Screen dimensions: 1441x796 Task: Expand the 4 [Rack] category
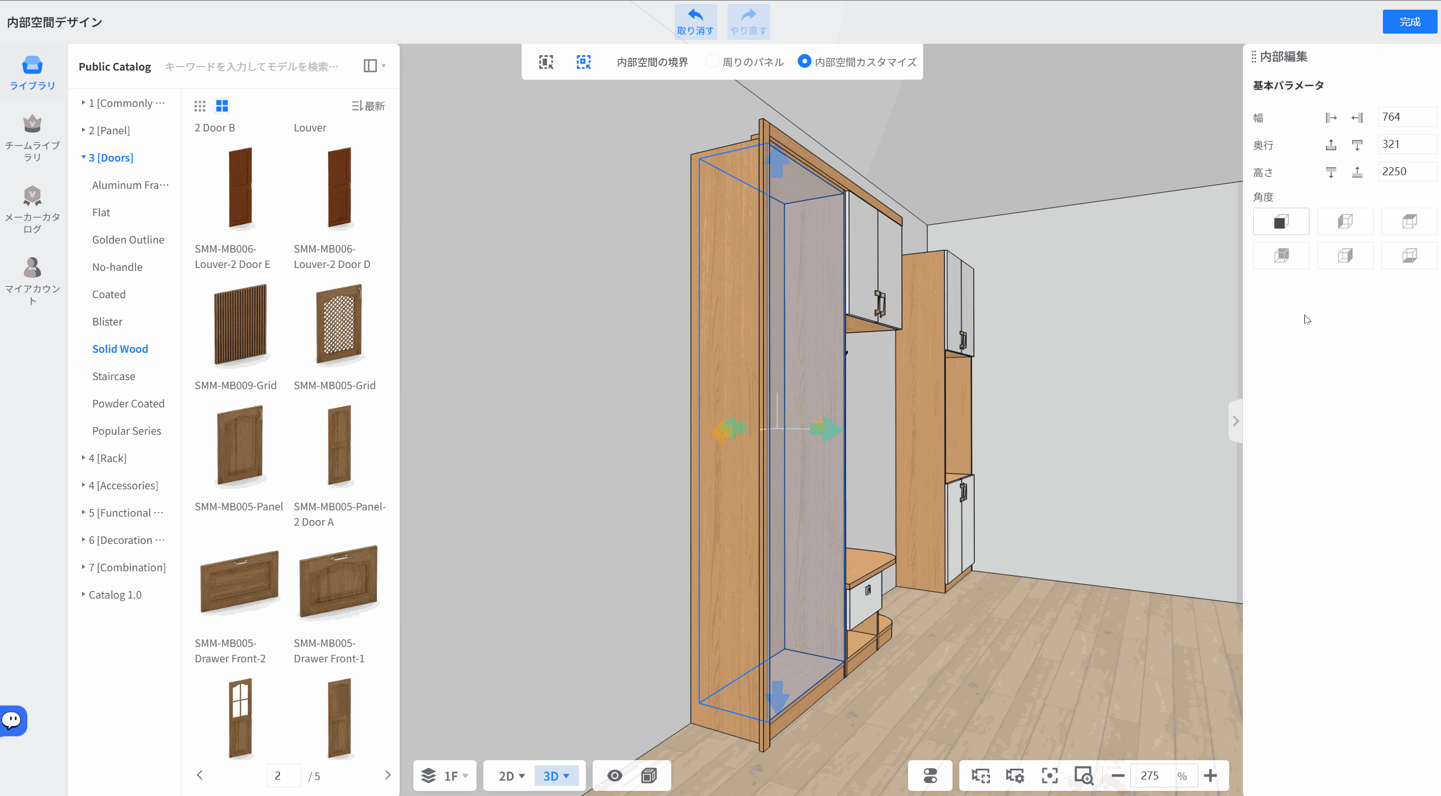(x=104, y=458)
